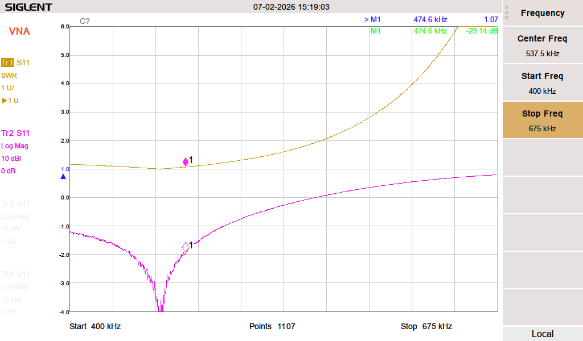Click the cyan reference marker at right edge
The height and width of the screenshot is (341, 583).
click(x=498, y=175)
